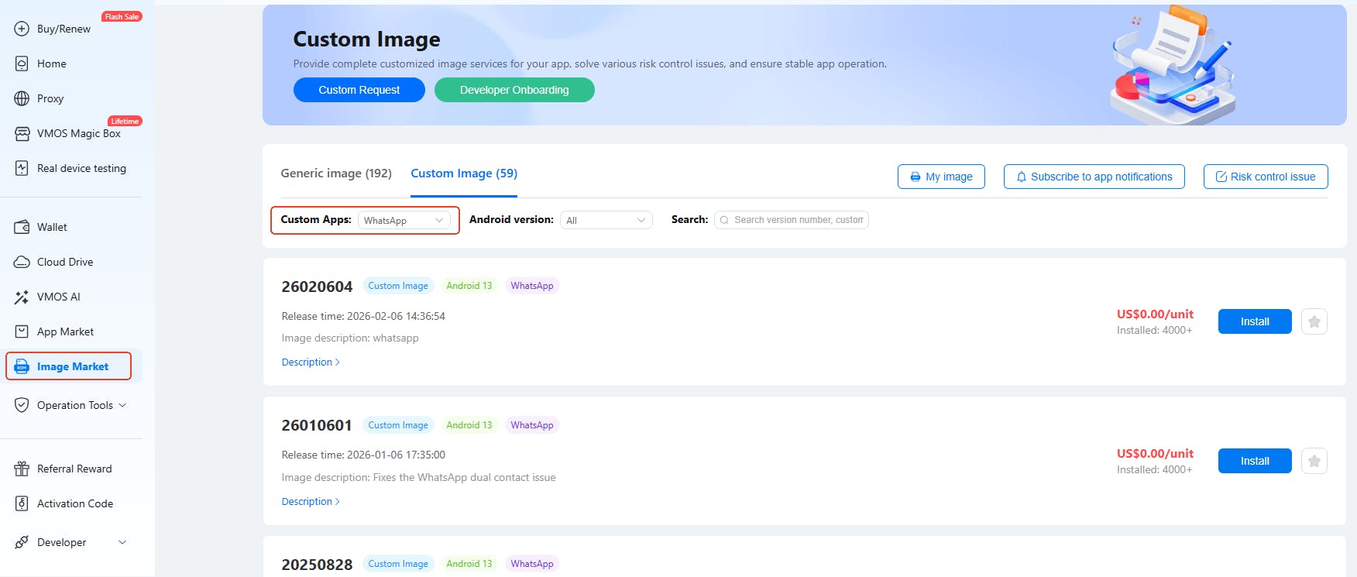This screenshot has height=577, width=1357.
Task: Open the Android version All dropdown
Action: 606,220
